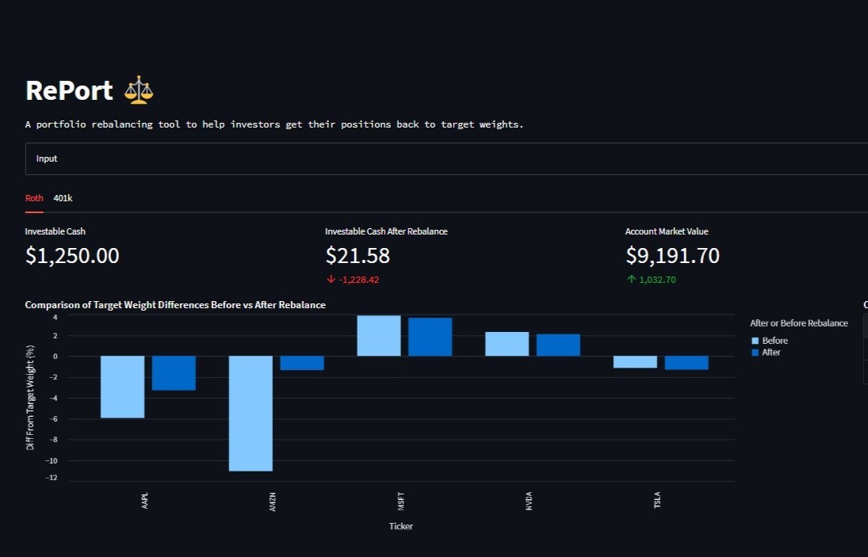868x557 pixels.
Task: Click the tall AMZN Before bar
Action: pyautogui.click(x=250, y=413)
